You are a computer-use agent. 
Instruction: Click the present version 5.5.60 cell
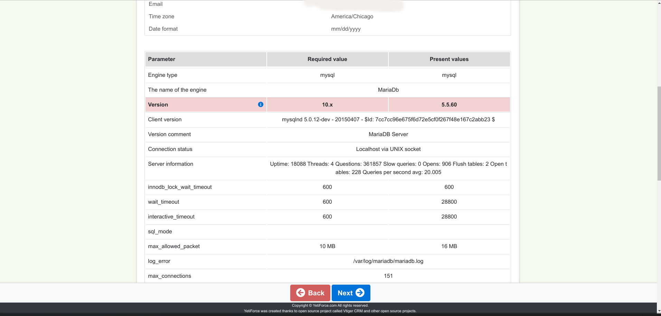(449, 105)
